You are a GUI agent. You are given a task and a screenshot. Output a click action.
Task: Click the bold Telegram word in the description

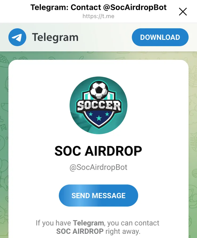[88, 223]
